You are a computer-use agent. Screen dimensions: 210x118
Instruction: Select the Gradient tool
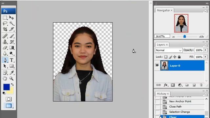(11, 48)
